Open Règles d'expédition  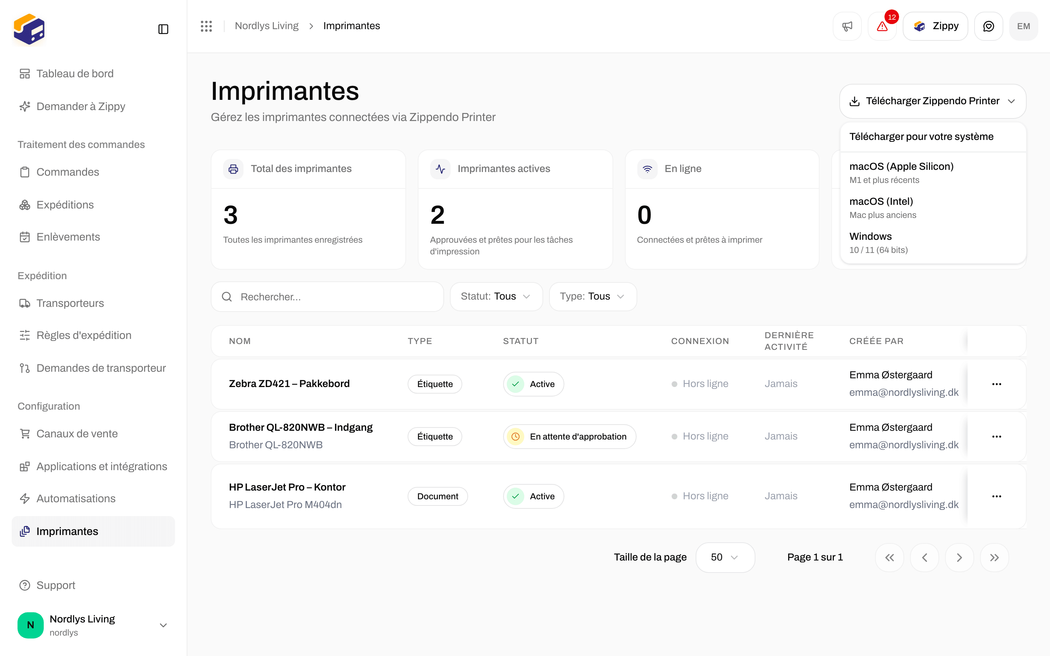pos(93,335)
